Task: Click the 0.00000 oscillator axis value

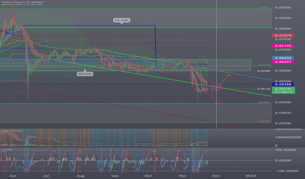Action: click(x=283, y=160)
